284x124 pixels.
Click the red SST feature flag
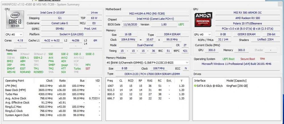(x=88, y=69)
